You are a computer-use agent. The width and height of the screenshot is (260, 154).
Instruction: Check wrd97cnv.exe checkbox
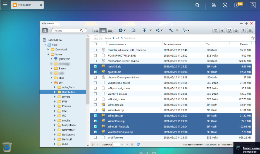pos(95,137)
